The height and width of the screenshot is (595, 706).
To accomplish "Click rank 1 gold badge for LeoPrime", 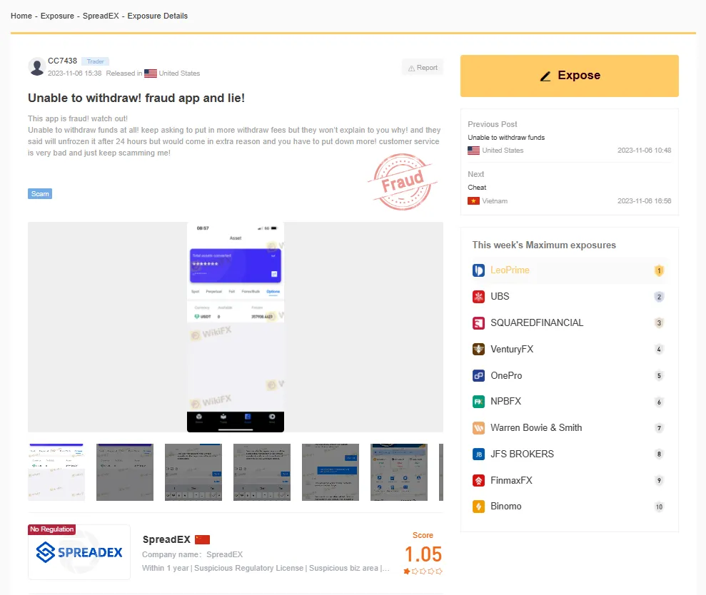I will (x=659, y=270).
